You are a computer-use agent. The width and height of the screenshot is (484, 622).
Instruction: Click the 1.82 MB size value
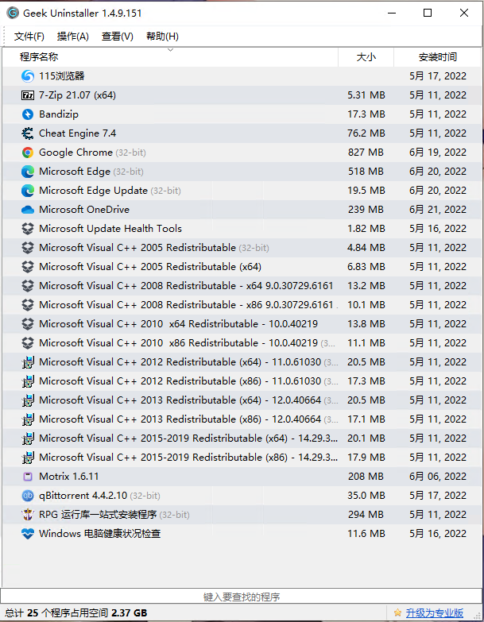tap(366, 229)
